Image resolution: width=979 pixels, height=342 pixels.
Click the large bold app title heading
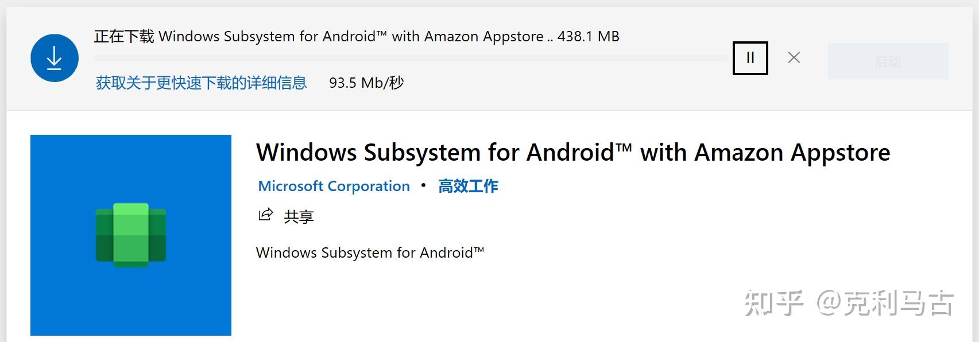572,153
